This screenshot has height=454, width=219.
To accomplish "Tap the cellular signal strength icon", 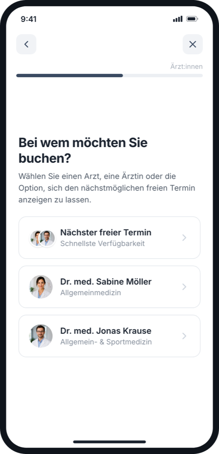I will coord(178,19).
